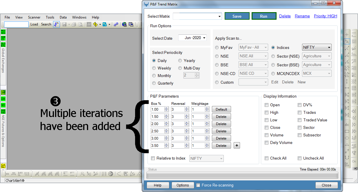358x192 pixels.
Task: Expand the NIFTY indices dropdown
Action: click(317, 47)
